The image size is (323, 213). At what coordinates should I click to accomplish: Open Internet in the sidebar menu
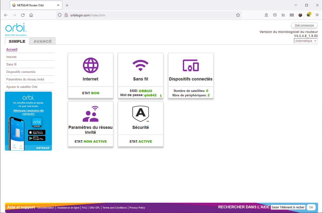click(x=11, y=57)
